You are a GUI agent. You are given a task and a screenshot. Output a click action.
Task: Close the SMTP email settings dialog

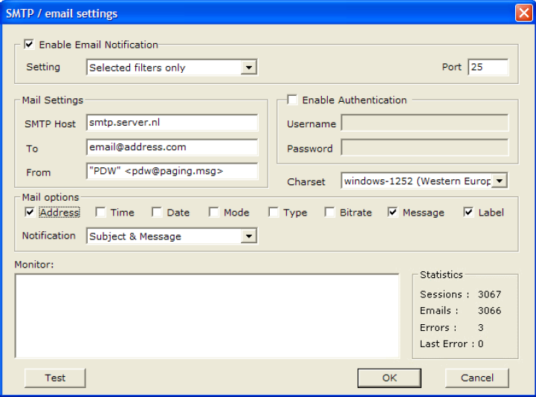point(523,13)
